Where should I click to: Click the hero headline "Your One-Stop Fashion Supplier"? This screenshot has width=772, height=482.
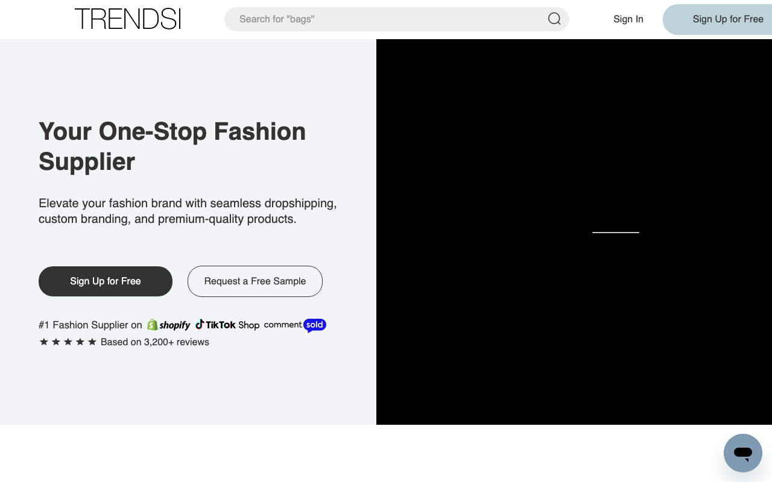(x=172, y=146)
